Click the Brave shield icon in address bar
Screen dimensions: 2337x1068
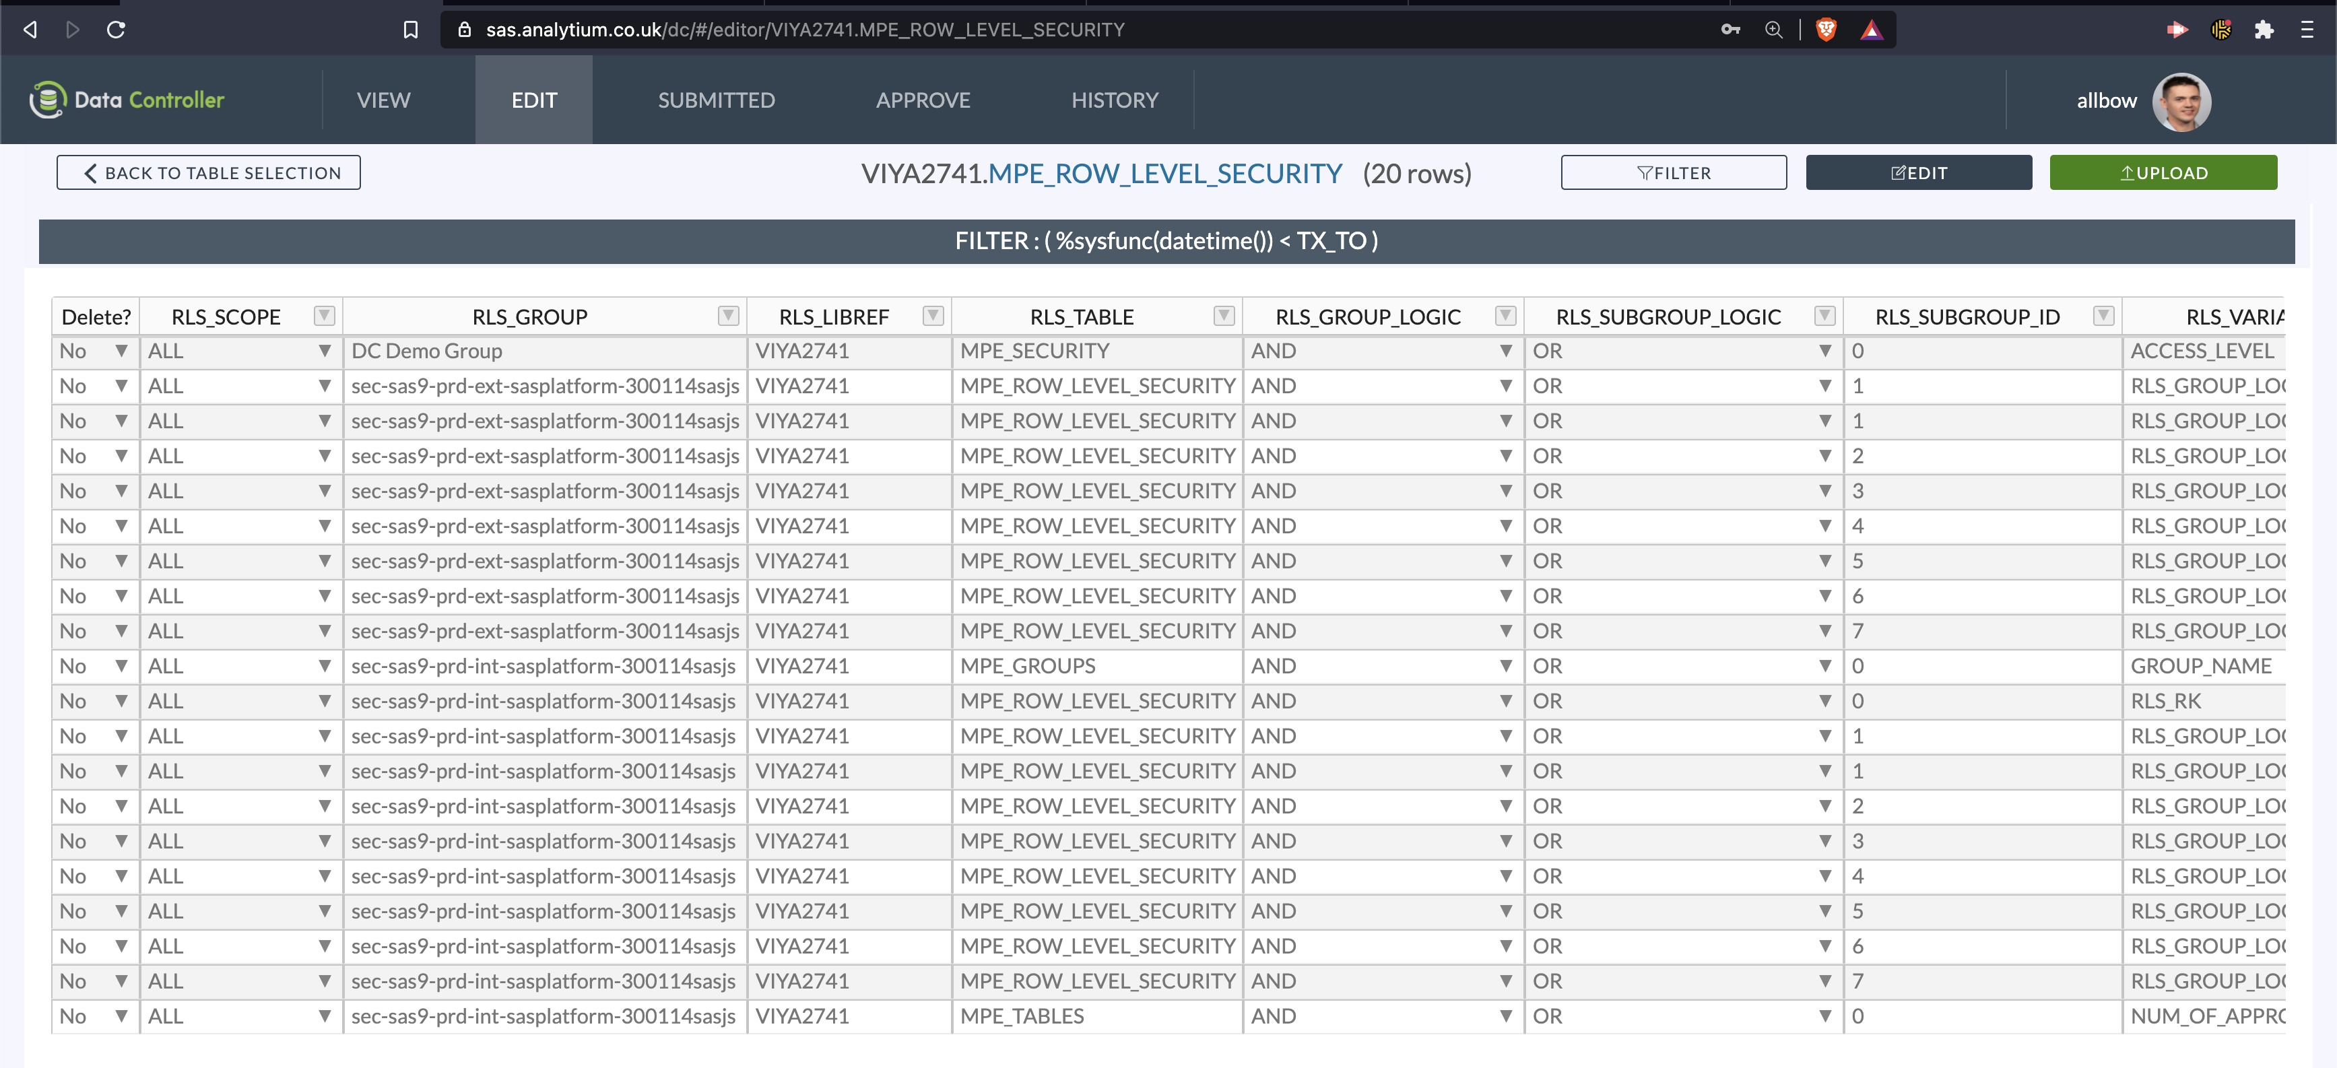tap(1824, 27)
